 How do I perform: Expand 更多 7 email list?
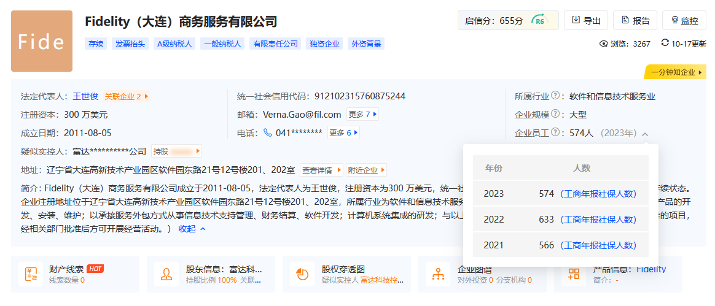[362, 115]
